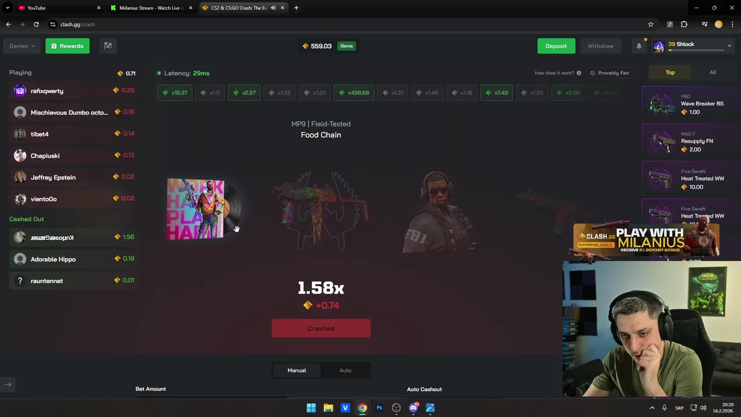Click the Provably Fair link
Viewport: 741px width, 417px height.
point(610,73)
